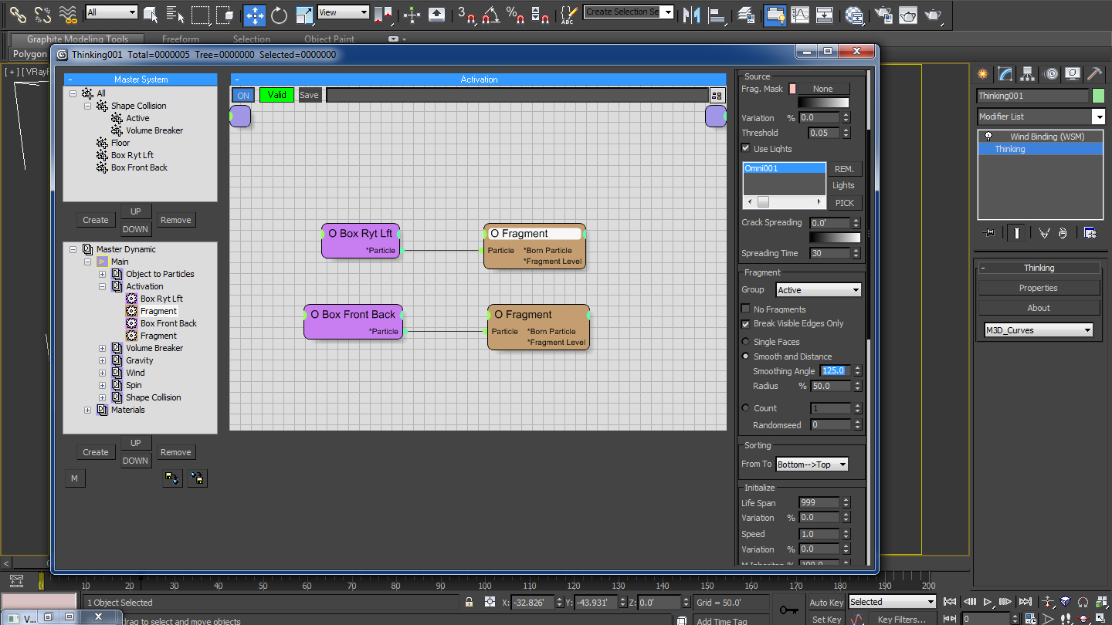Toggle the Angle Snap button
Viewport: 1112px width, 625px height.
click(x=490, y=14)
